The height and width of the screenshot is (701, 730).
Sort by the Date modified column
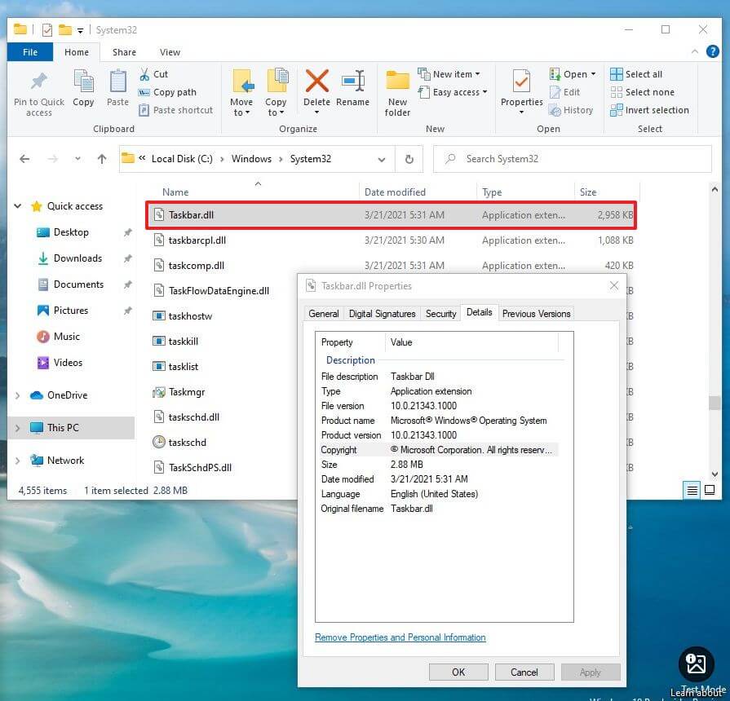point(395,192)
